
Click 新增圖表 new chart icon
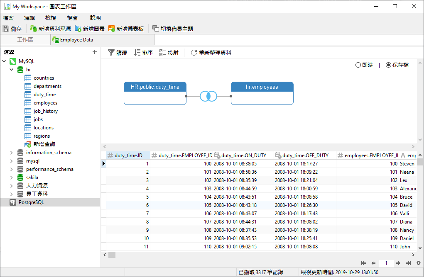[78, 29]
